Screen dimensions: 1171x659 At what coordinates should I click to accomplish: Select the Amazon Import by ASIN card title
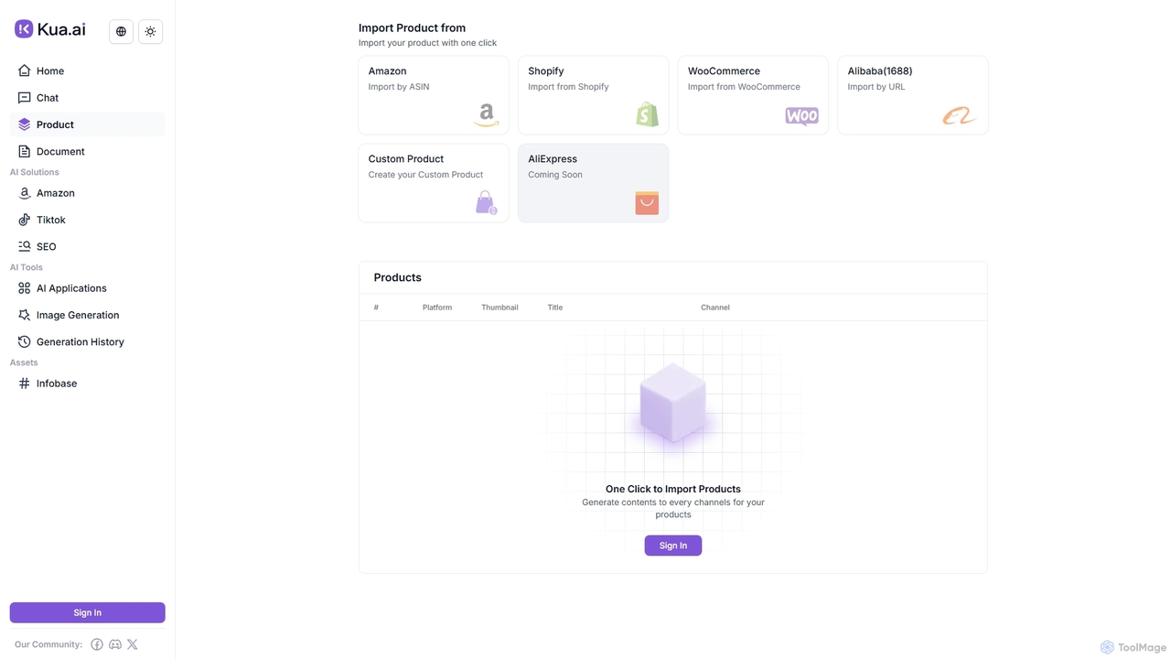387,70
